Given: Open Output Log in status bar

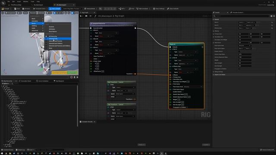Looking at the screenshot, I should tap(20, 150).
